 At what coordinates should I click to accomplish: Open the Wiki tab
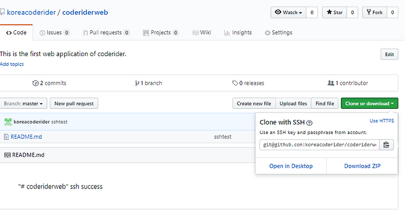(x=202, y=33)
